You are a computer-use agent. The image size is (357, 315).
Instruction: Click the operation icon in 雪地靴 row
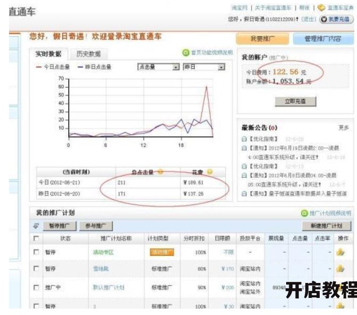pyautogui.click(x=340, y=269)
